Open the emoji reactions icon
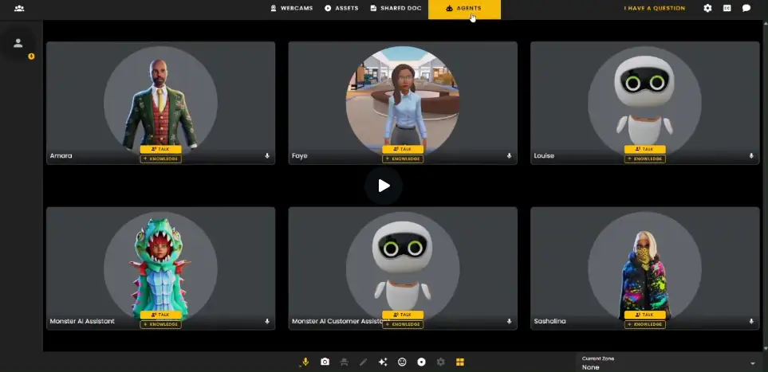The image size is (768, 372). (x=402, y=362)
